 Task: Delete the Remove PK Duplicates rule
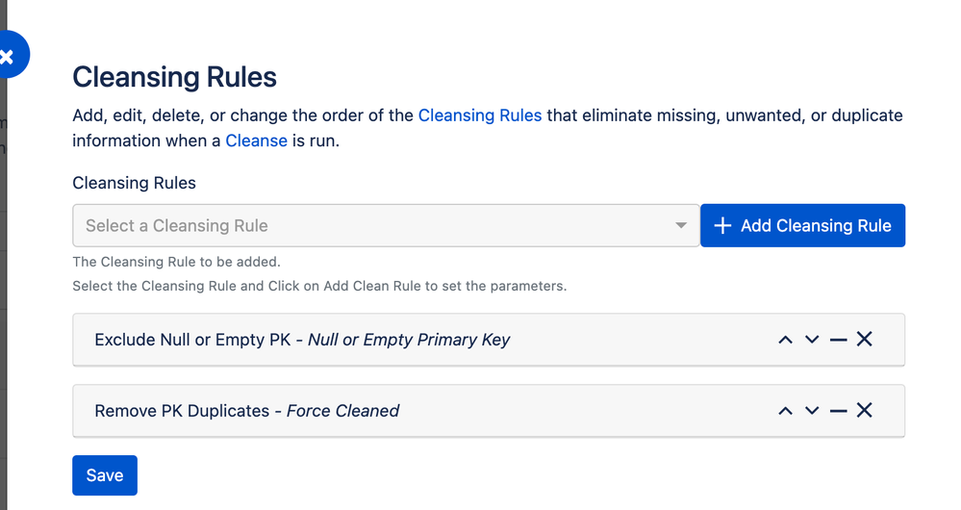[x=865, y=411]
